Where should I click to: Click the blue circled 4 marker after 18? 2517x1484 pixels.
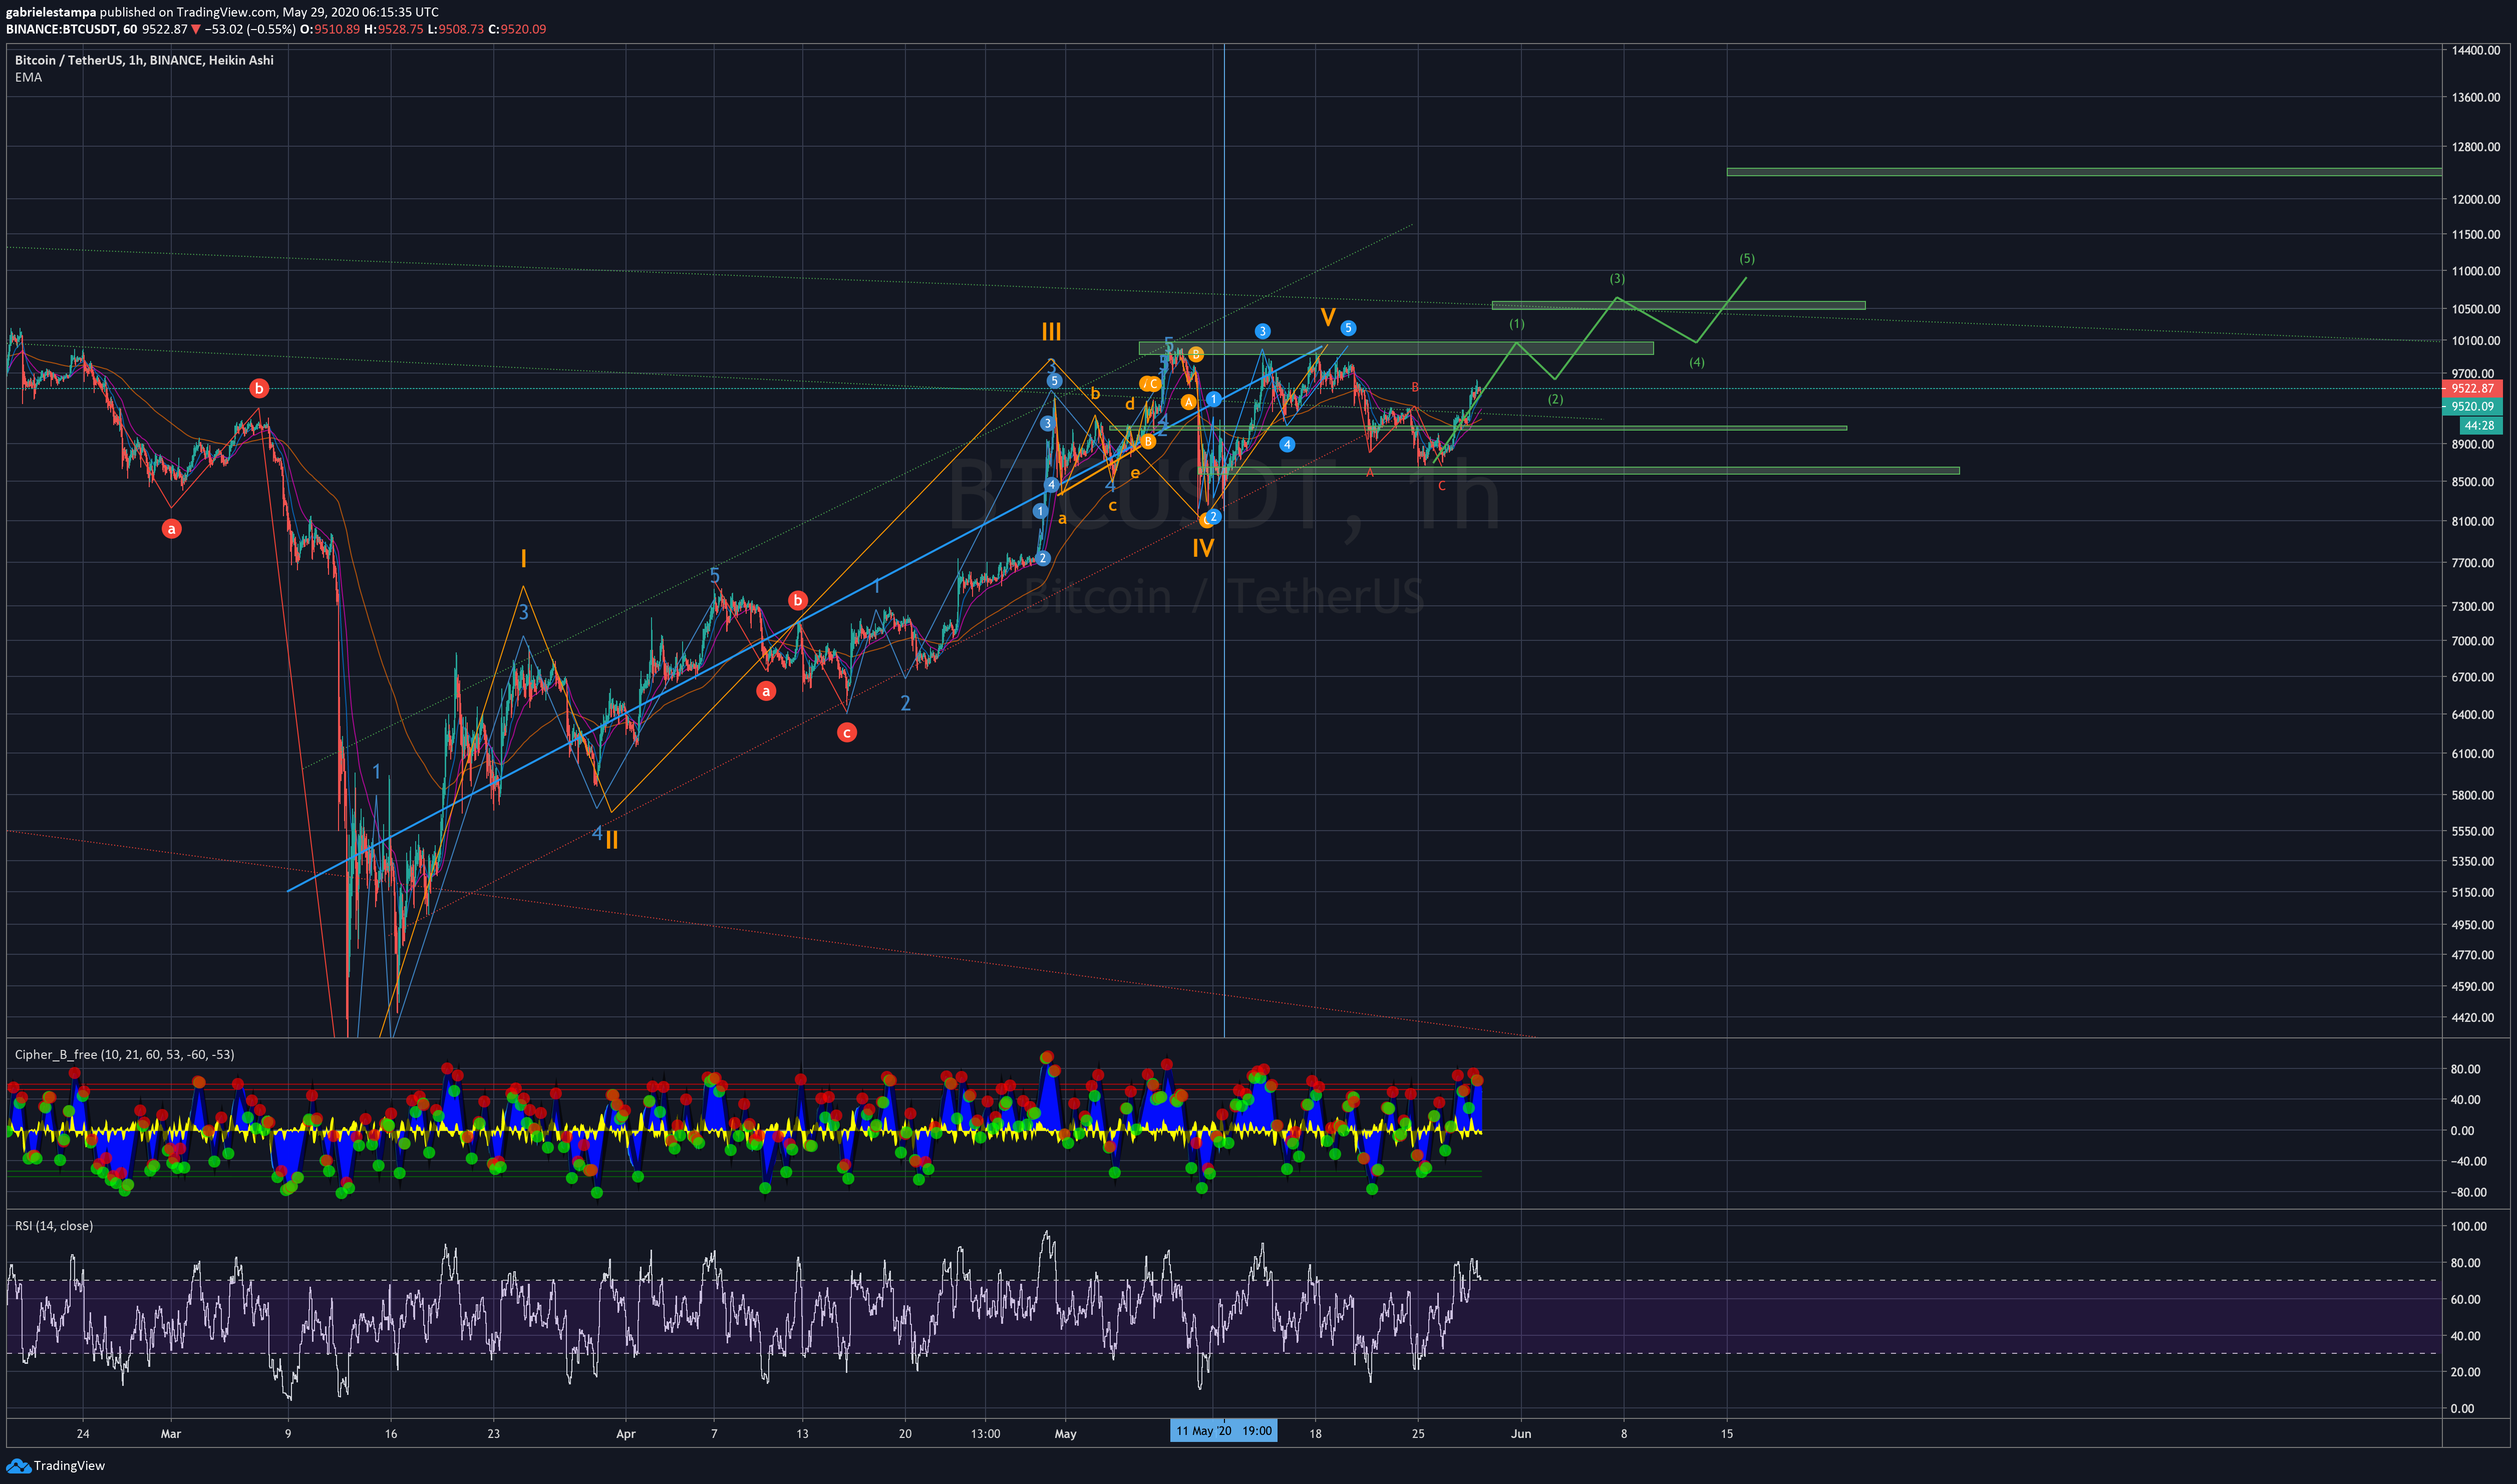pos(1287,444)
